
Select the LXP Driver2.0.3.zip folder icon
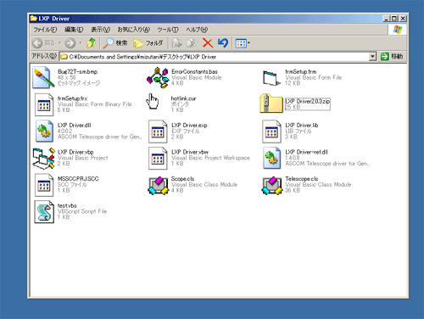(271, 104)
